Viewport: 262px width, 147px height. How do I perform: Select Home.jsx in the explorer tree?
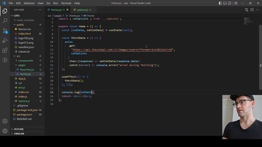27,74
